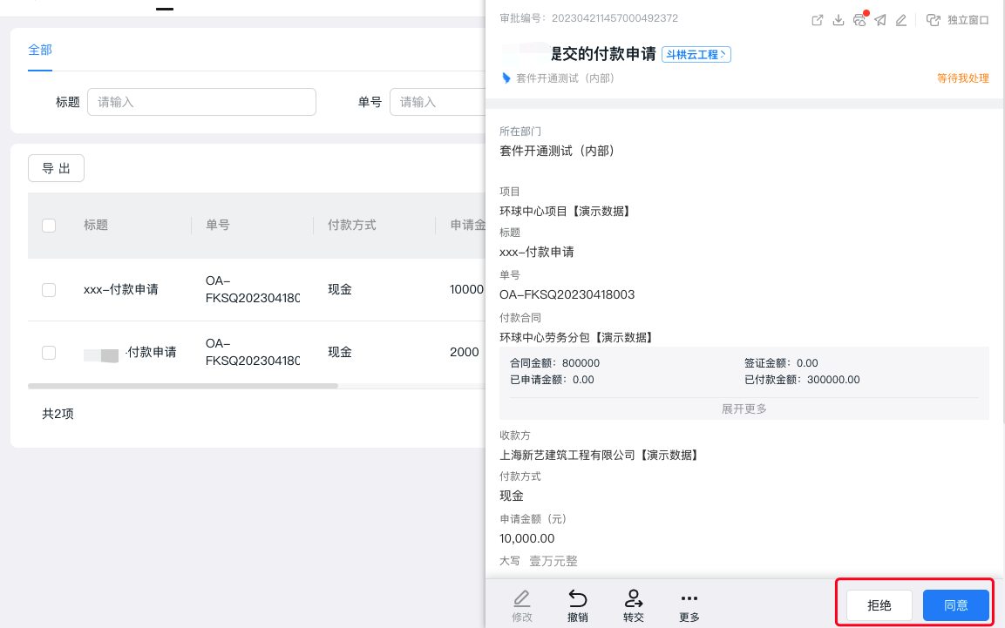Click the 标题 column header in table
This screenshot has width=1005, height=628.
point(96,225)
